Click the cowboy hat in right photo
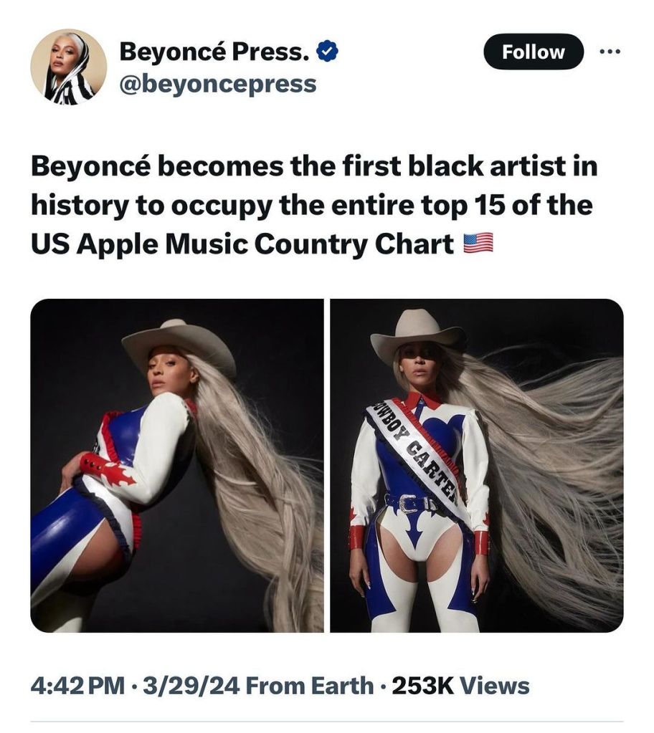 [418, 334]
